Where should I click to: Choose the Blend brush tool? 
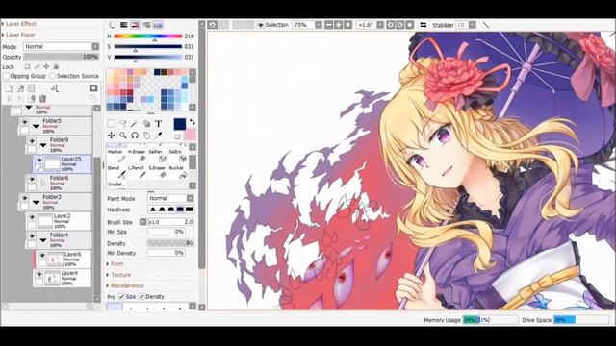coord(116,172)
